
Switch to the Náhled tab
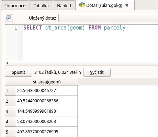tap(64, 5)
